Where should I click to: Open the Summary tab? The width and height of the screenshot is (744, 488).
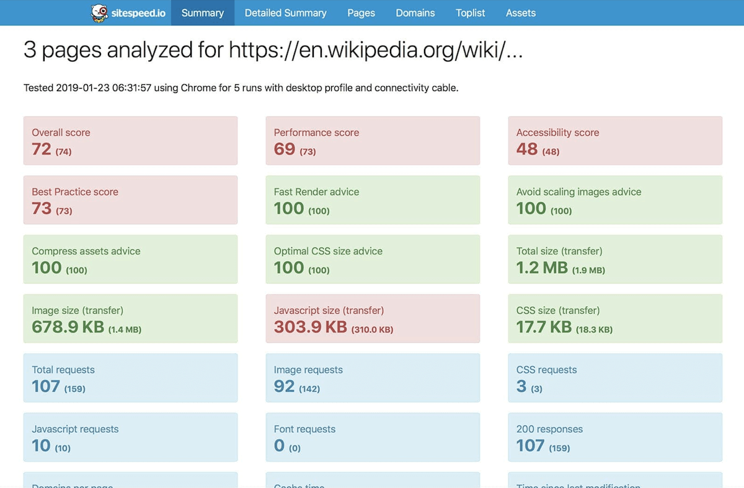pos(203,13)
